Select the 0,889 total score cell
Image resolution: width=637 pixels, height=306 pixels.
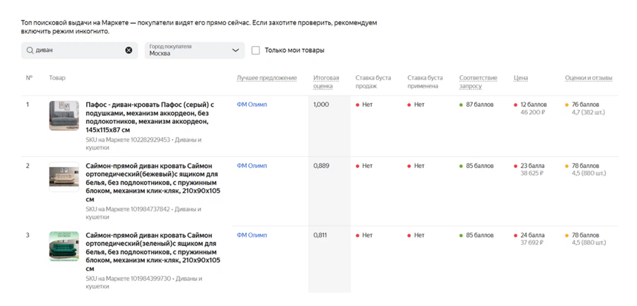[x=321, y=166]
